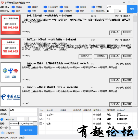Click 复制文案 for result 1
Screen dimensions: 139x140
click(x=115, y=33)
